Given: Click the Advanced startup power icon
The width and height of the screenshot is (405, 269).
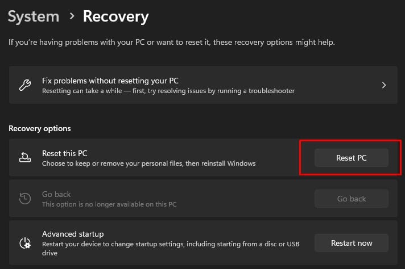Looking at the screenshot, I should 25,243.
